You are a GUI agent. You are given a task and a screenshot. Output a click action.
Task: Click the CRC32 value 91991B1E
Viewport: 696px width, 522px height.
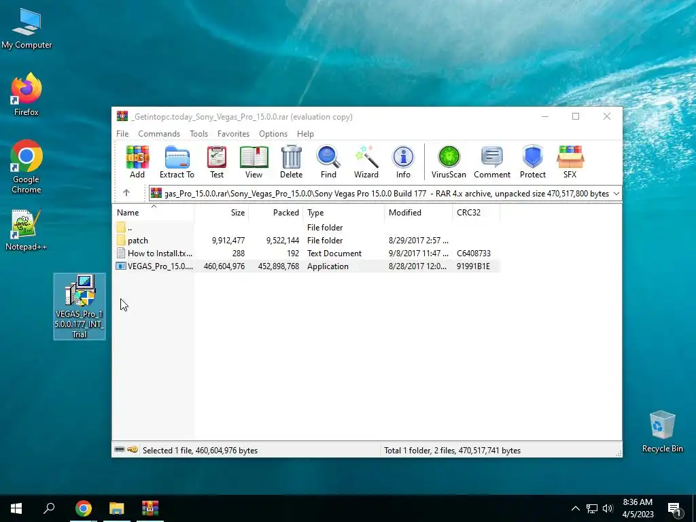(473, 266)
